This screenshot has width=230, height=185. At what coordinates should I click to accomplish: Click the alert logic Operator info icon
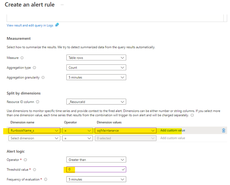[25, 160]
